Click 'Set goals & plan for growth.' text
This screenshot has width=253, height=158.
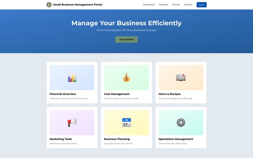[119, 143]
